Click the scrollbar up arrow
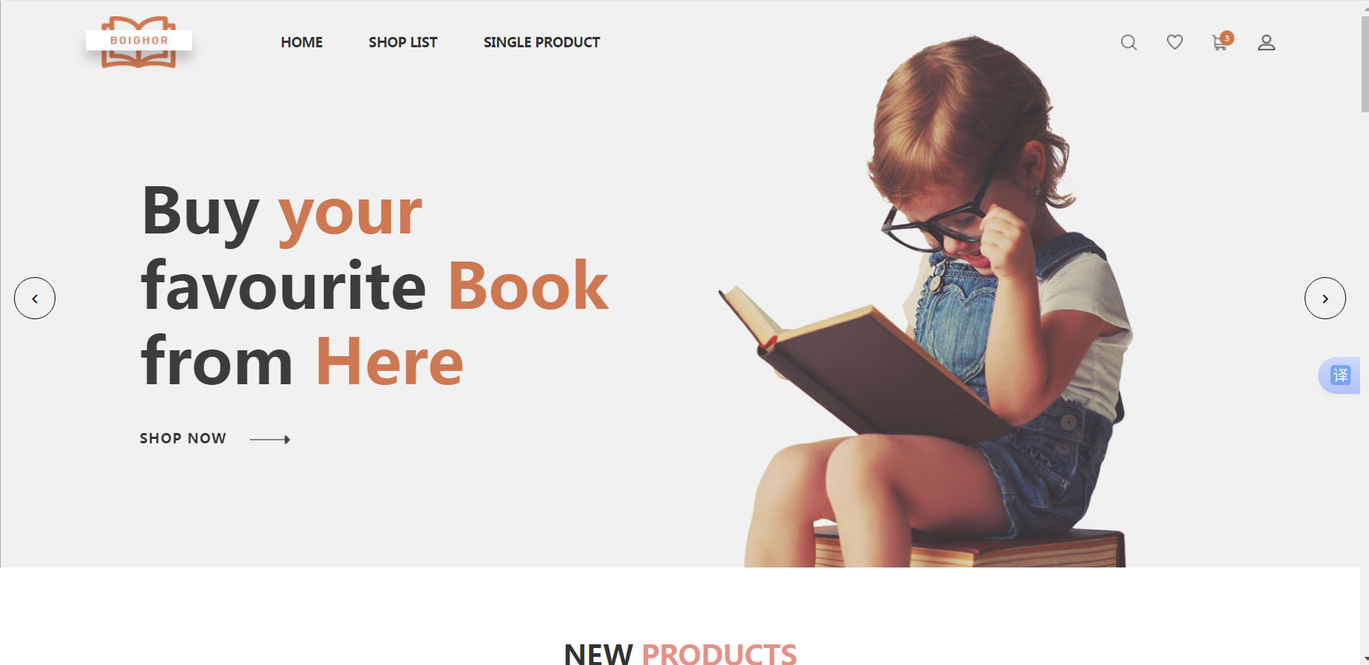The height and width of the screenshot is (665, 1369). tap(1365, 7)
